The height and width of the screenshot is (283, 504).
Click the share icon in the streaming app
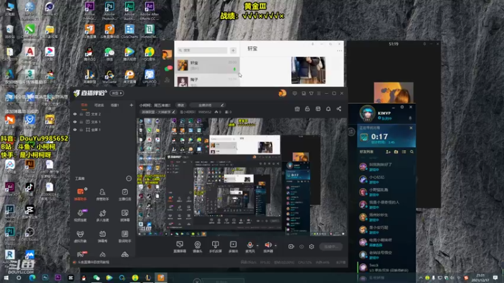click(x=339, y=109)
